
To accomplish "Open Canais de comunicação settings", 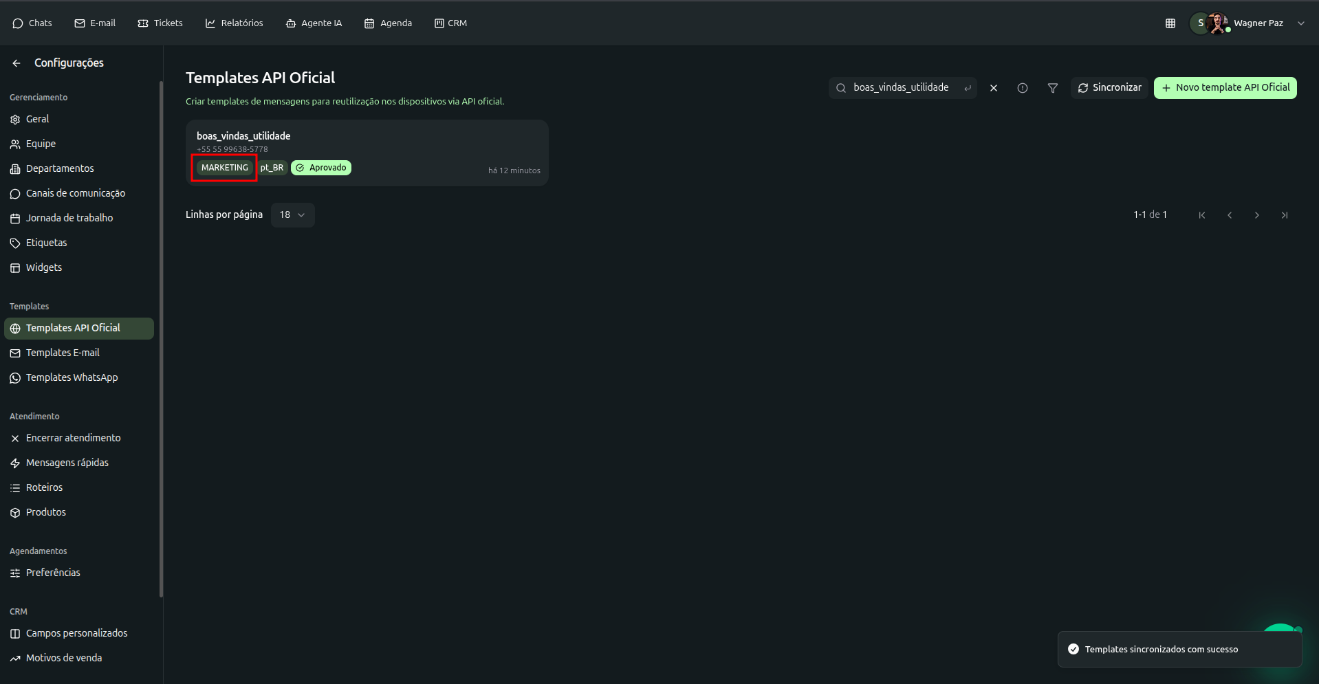I will [75, 193].
